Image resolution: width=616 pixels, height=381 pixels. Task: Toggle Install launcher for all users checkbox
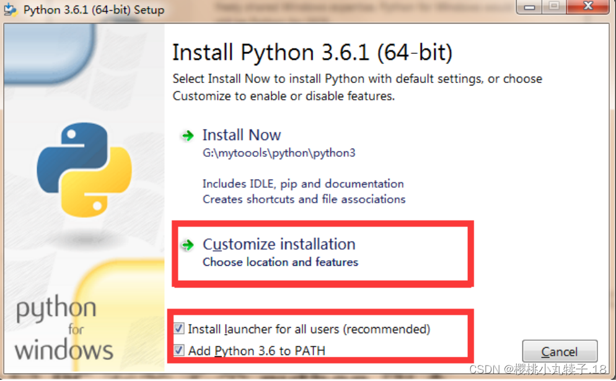coord(178,328)
